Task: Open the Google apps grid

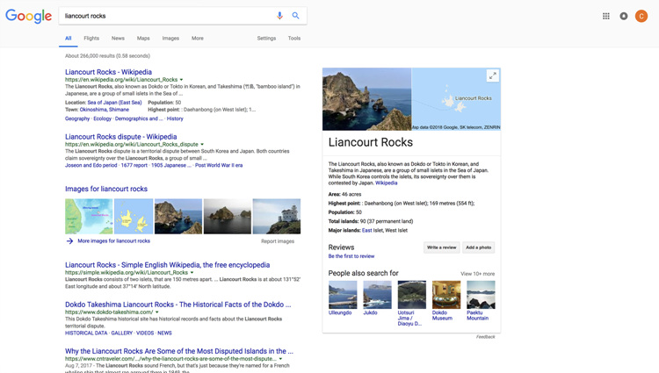Action: click(x=606, y=16)
